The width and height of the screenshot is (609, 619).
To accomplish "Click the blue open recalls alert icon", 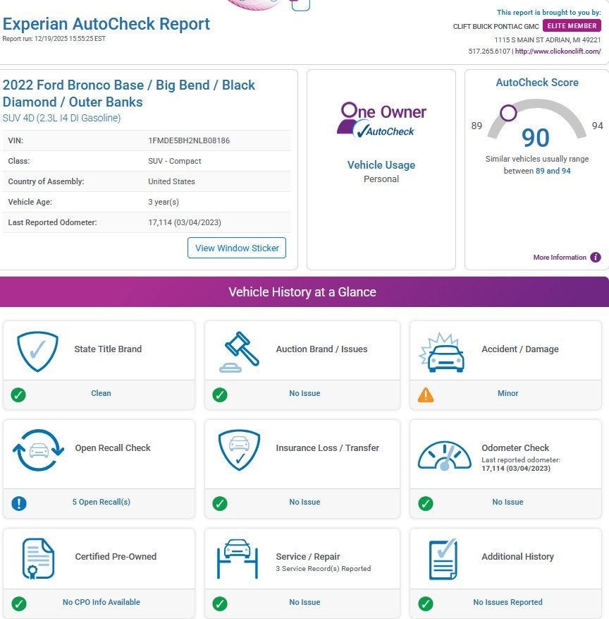I will coord(18,503).
